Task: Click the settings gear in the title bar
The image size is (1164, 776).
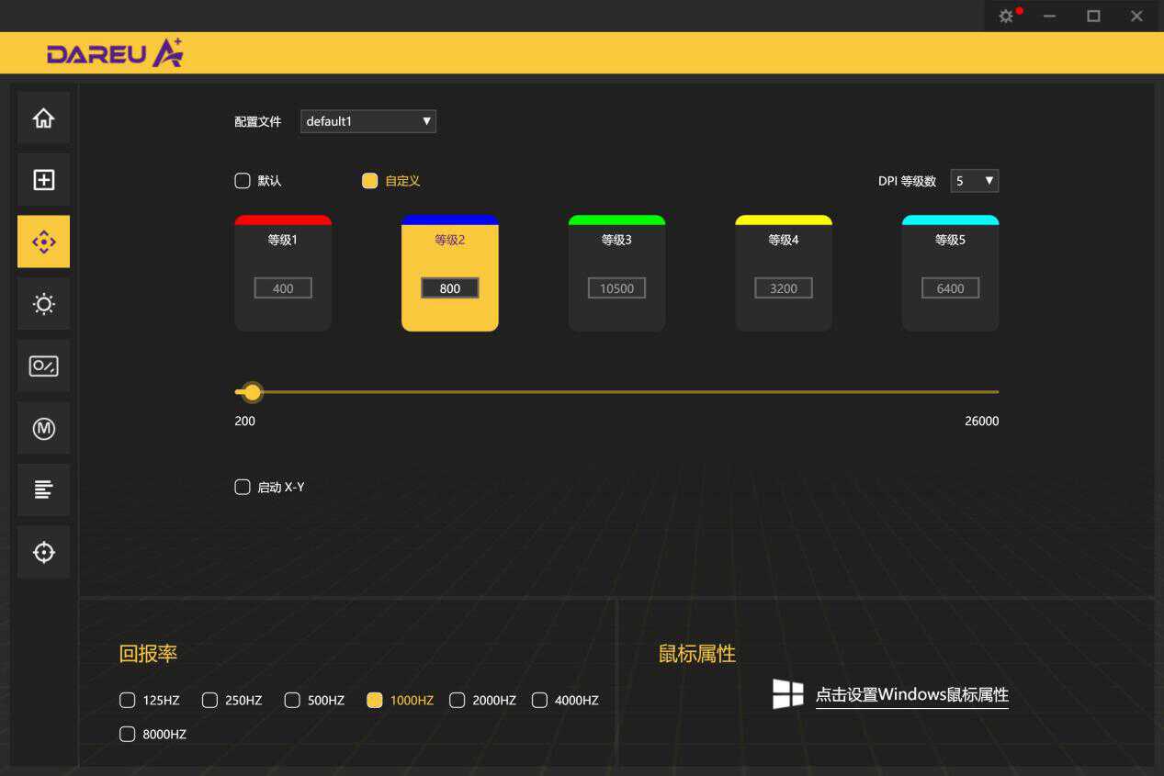Action: (1006, 16)
